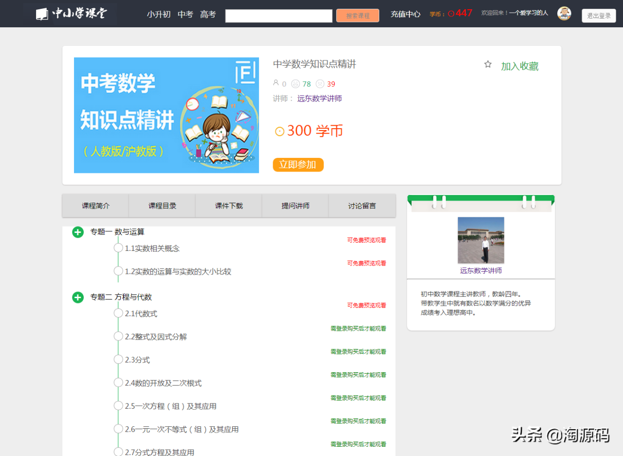Viewport: 623px width, 456px height.
Task: Click 加入收藏 to add to favorites
Action: 520,66
